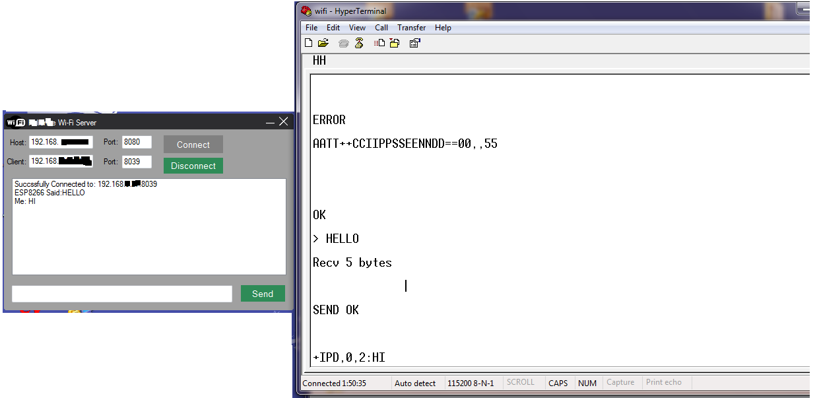The width and height of the screenshot is (817, 398).
Task: Click the '+IPD,0,2:HI' terminal line
Action: (349, 358)
